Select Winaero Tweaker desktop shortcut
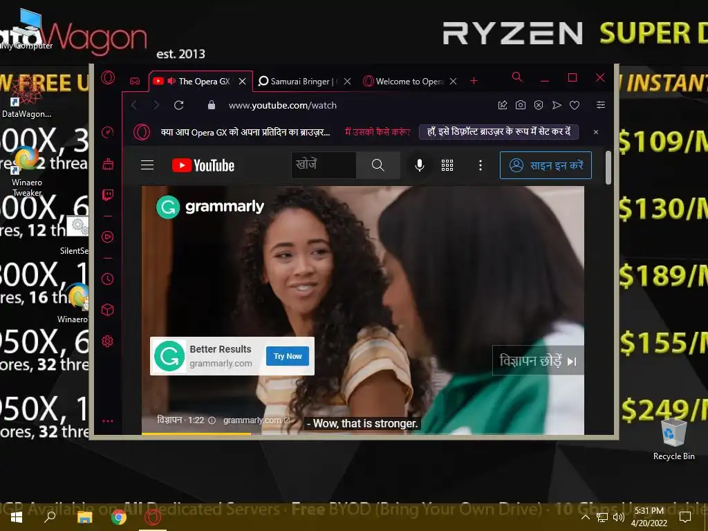Image resolution: width=708 pixels, height=531 pixels. pyautogui.click(x=27, y=171)
